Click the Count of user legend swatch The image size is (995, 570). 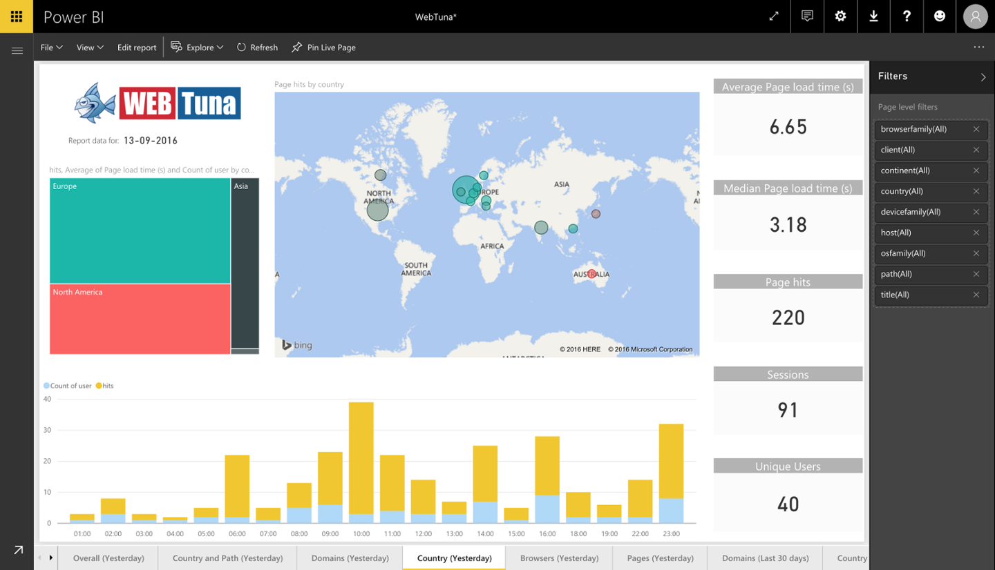(46, 386)
